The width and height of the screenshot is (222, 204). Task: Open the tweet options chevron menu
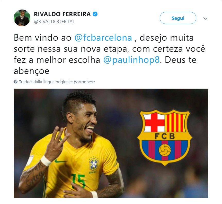click(205, 19)
